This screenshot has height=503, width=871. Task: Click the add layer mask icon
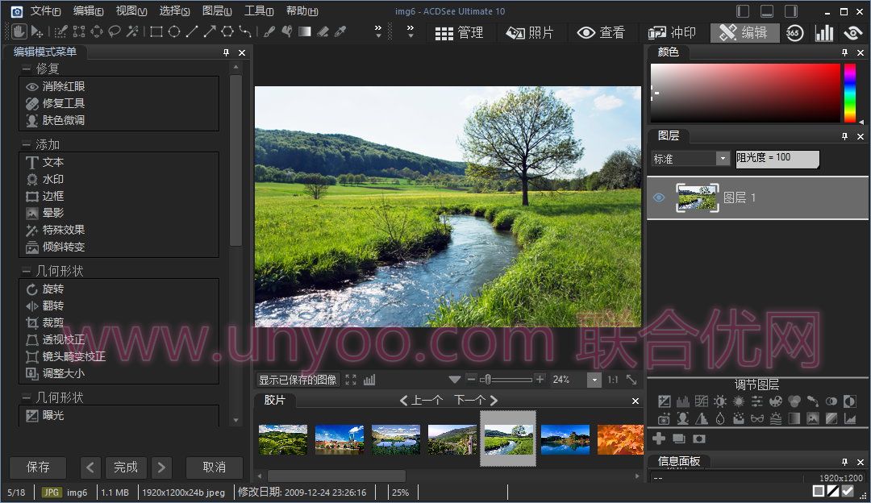click(698, 439)
